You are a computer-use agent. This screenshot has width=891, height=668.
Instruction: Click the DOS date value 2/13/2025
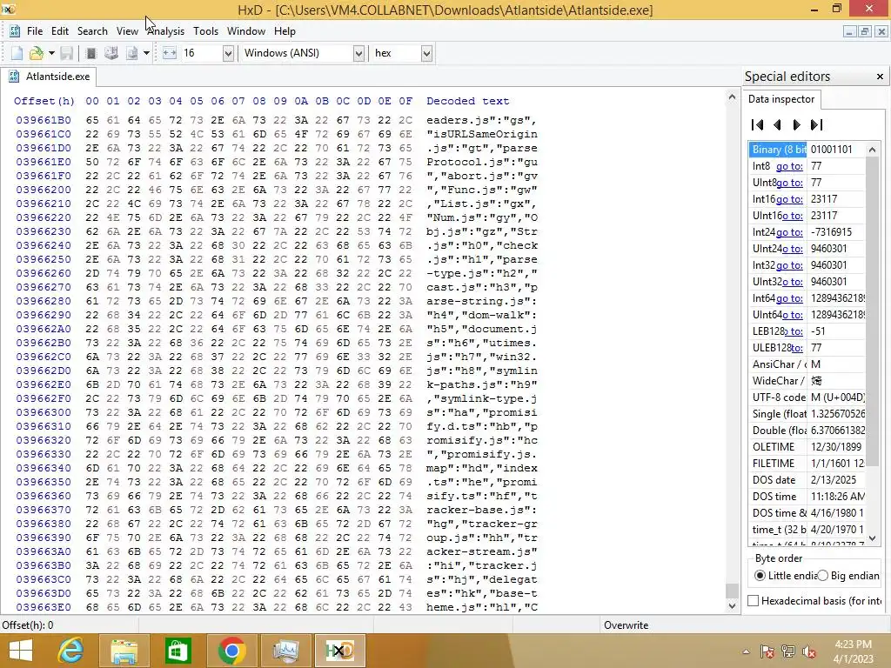(834, 480)
